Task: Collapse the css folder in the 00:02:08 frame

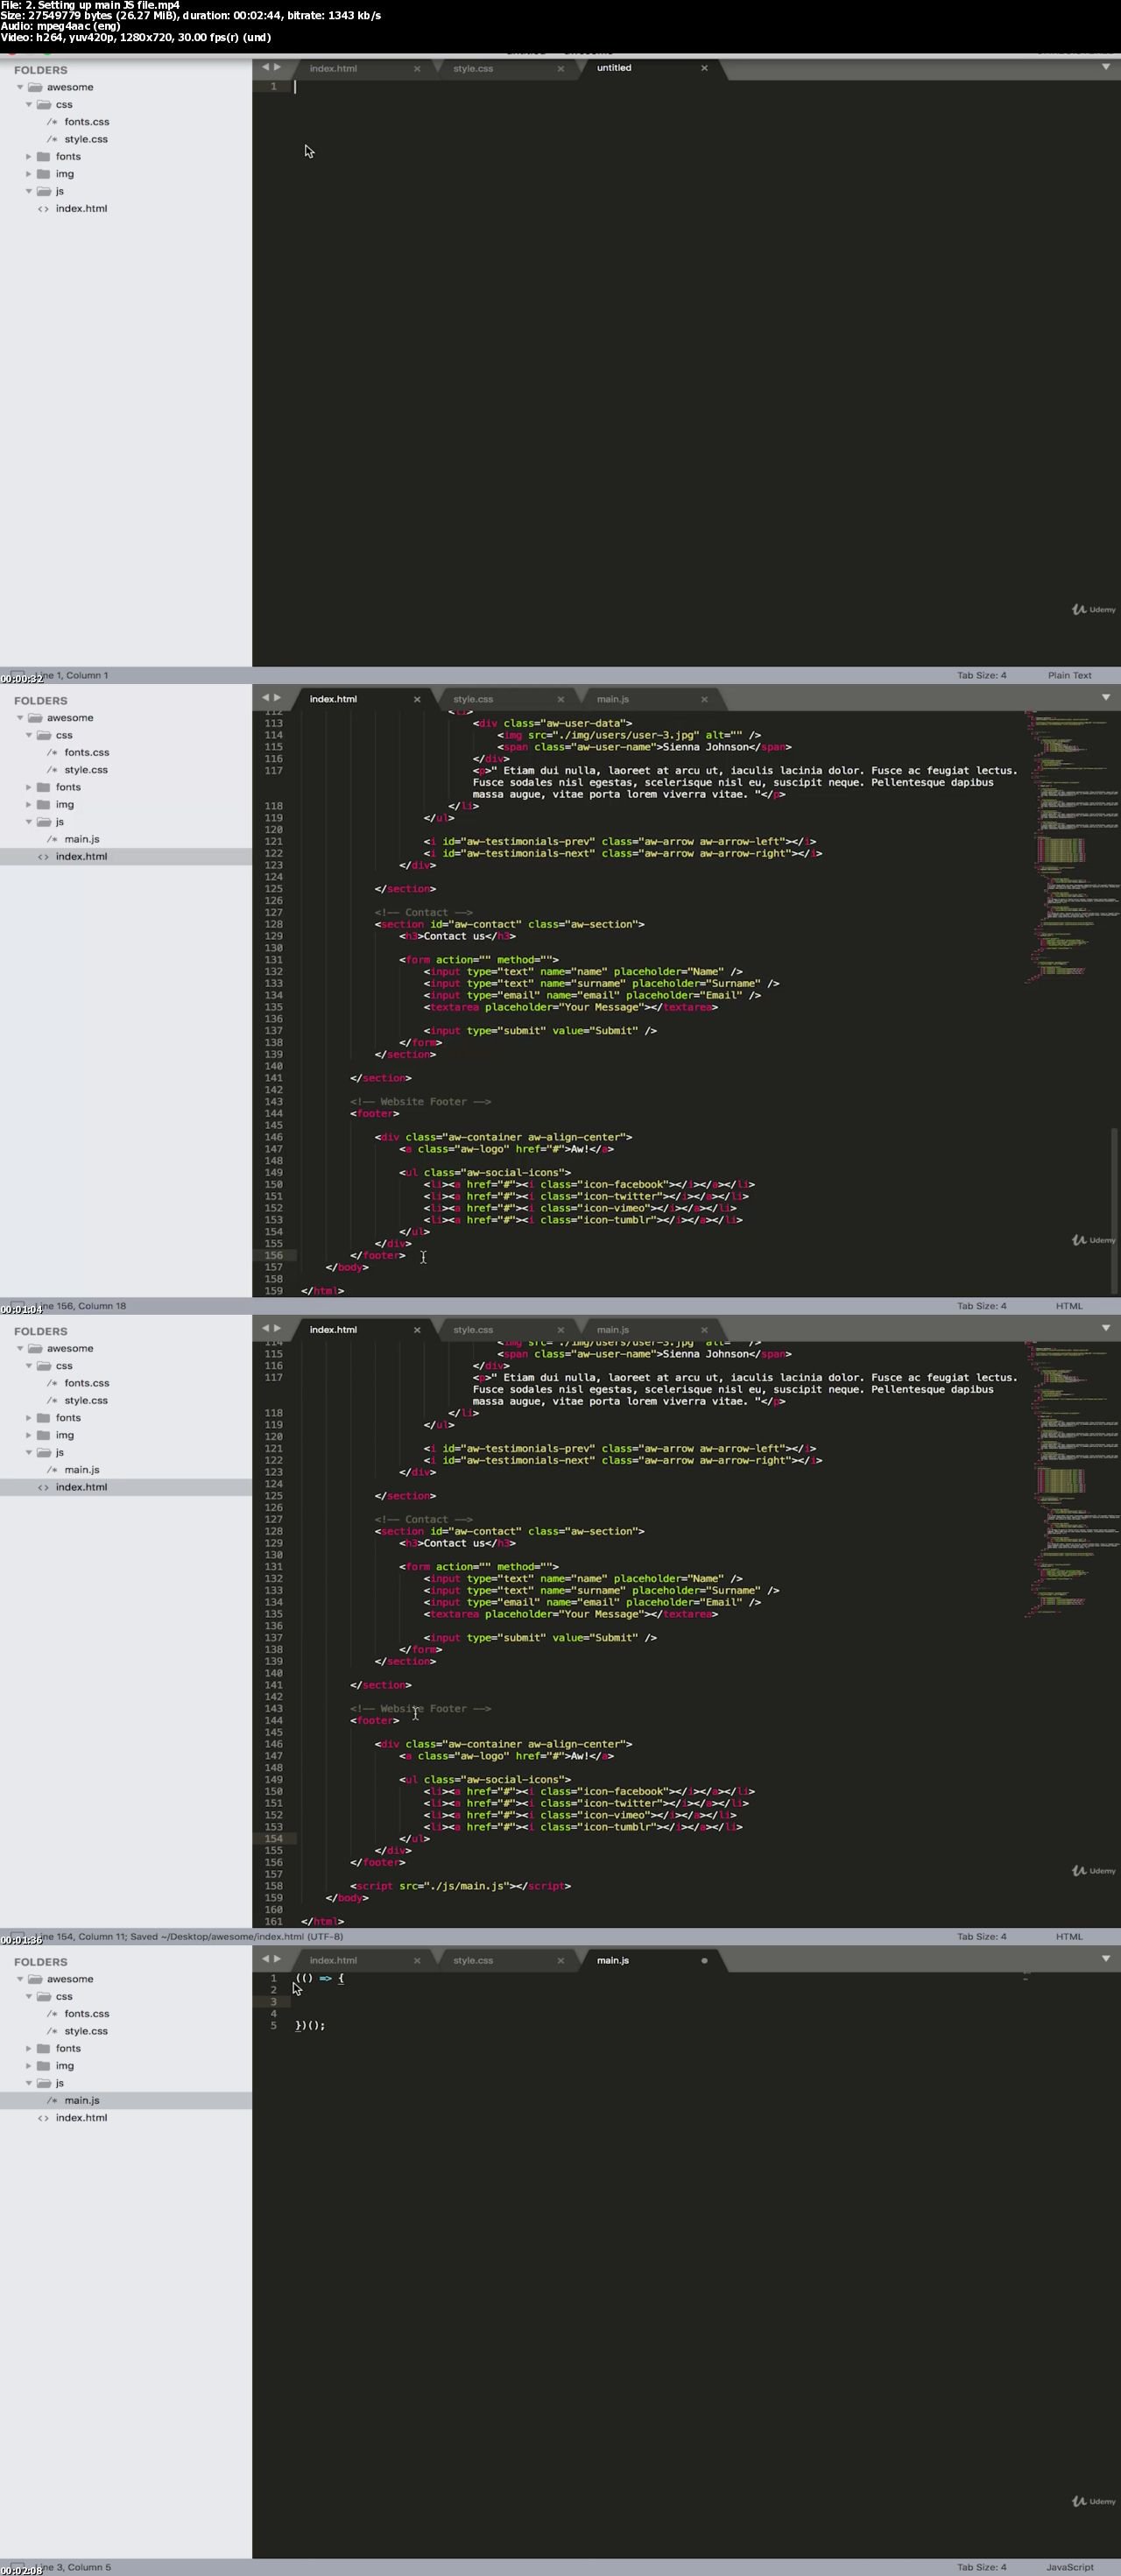Action: pos(29,1997)
